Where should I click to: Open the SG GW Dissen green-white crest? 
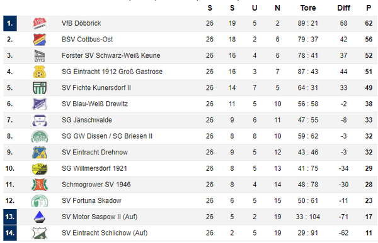[40, 136]
